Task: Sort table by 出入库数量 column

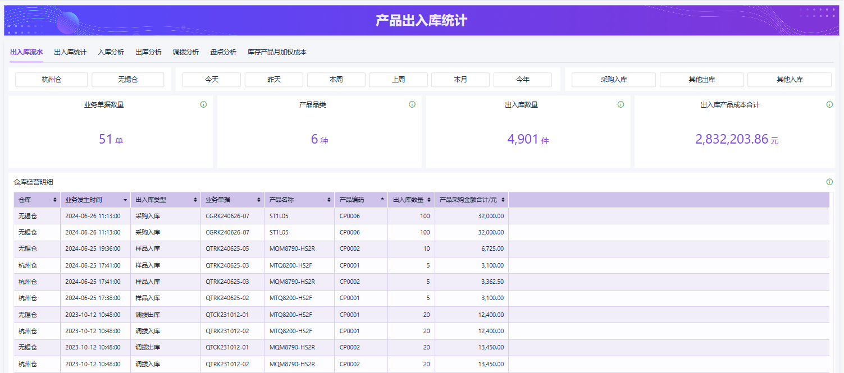Action: coord(429,200)
